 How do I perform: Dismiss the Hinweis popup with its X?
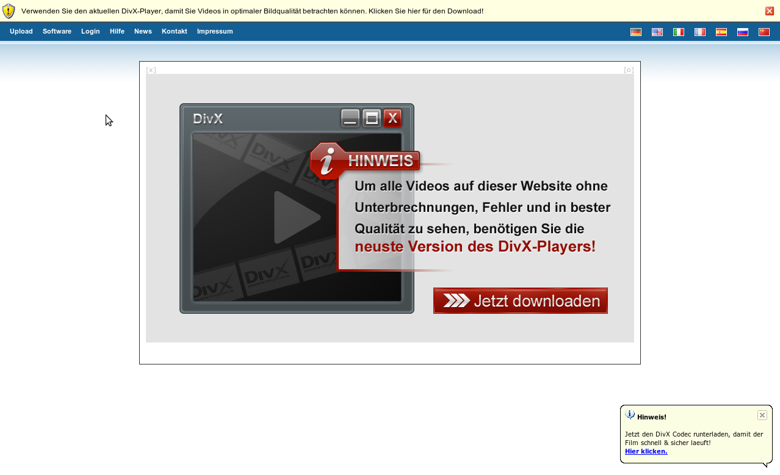(762, 415)
